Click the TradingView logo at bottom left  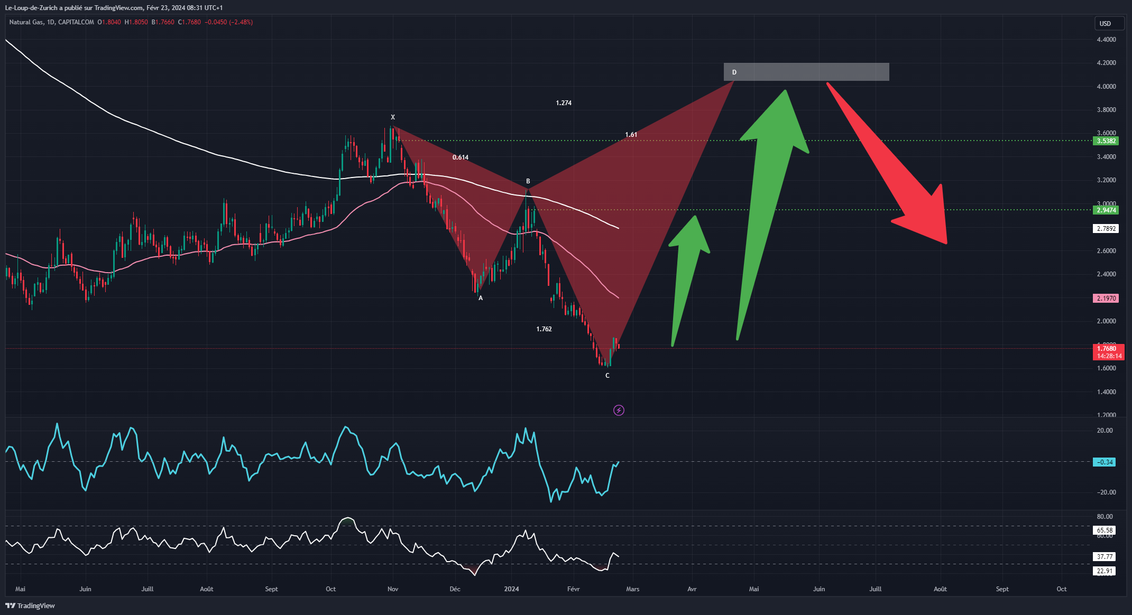click(x=30, y=605)
